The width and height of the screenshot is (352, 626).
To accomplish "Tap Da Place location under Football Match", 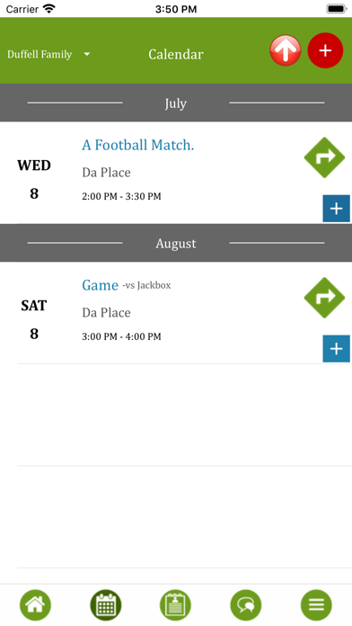I will coord(107,173).
